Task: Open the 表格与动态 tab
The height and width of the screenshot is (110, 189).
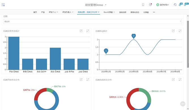Action: (135, 12)
